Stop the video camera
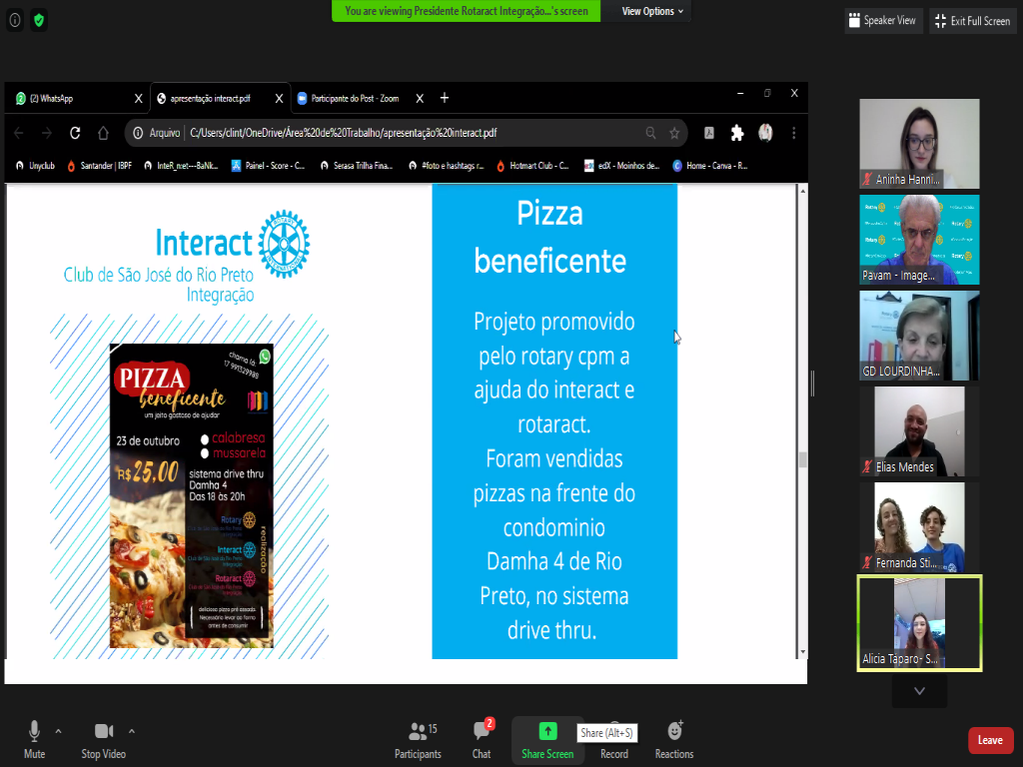This screenshot has height=767, width=1023. [x=103, y=739]
